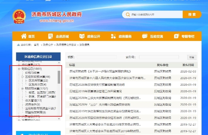The width and height of the screenshot is (208, 135).
Task: Expand the 人事信息 tree node
Action: click(19, 116)
